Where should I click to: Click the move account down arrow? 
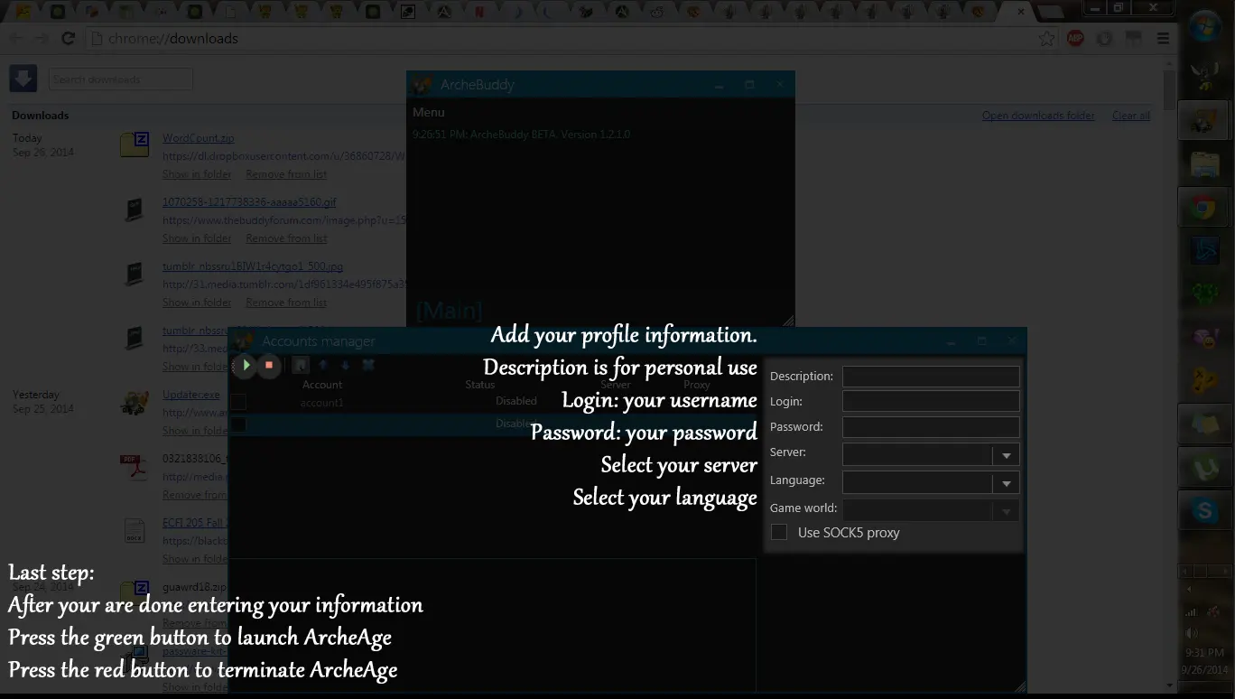tap(345, 366)
